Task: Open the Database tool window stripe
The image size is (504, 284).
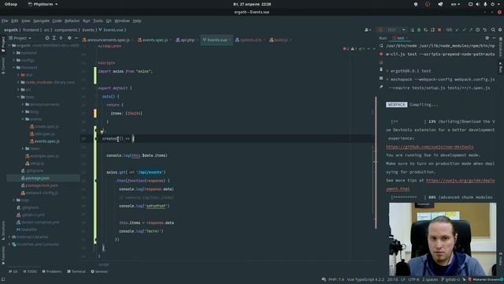Action: 501,47
